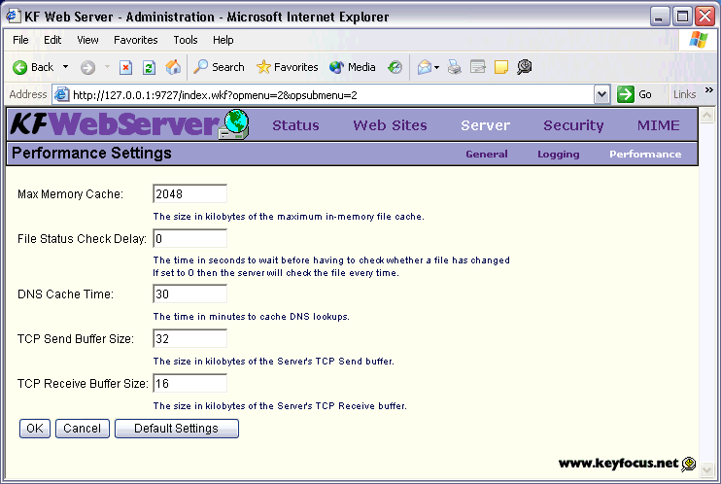Click the keyfocus magnifier icon at bottom

pos(689,464)
